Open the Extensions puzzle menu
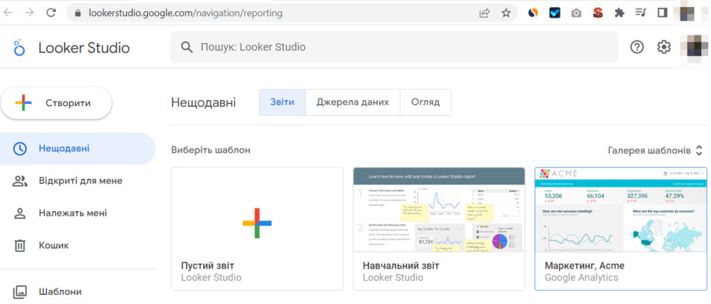Viewport: 711px width, 304px height. click(x=619, y=12)
